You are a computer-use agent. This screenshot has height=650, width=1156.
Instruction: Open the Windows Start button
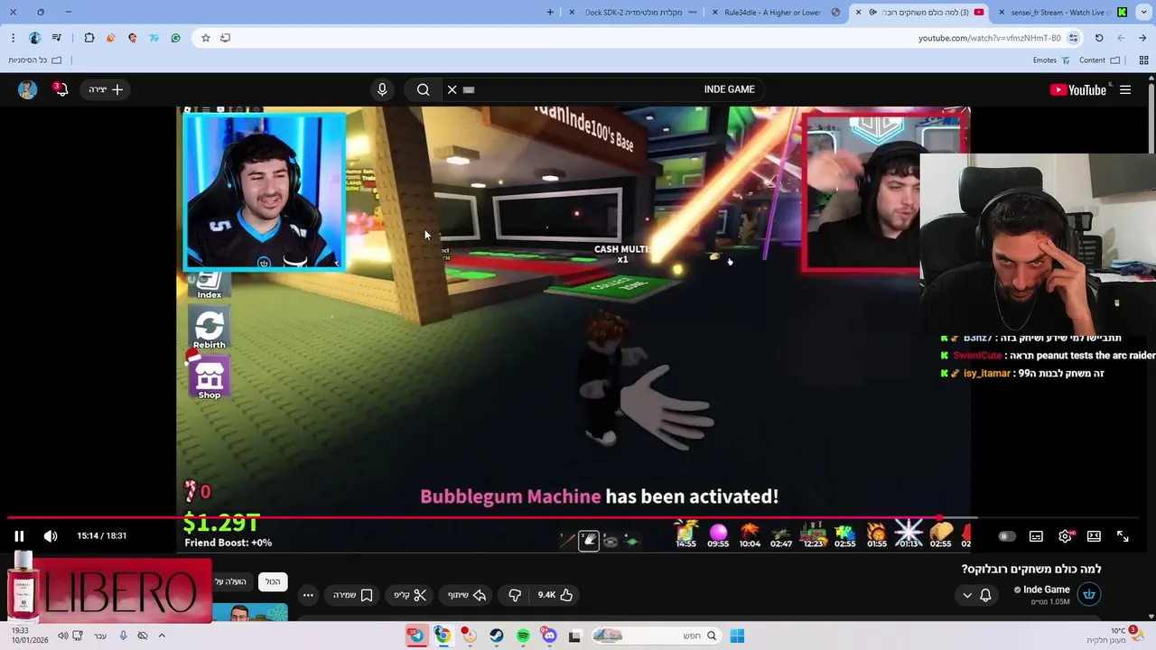click(737, 636)
